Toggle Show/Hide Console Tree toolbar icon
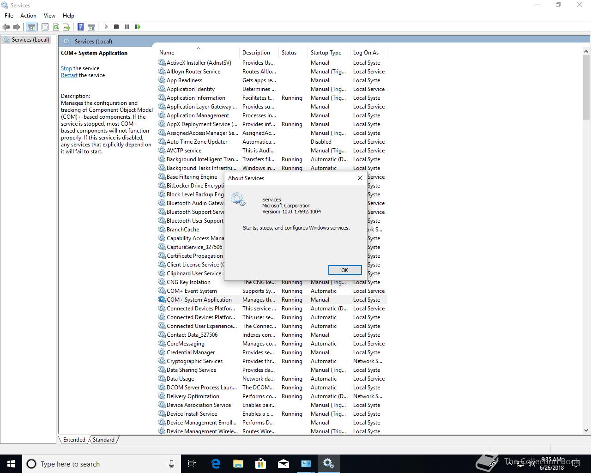Viewport: 591px width, 473px height. click(31, 27)
